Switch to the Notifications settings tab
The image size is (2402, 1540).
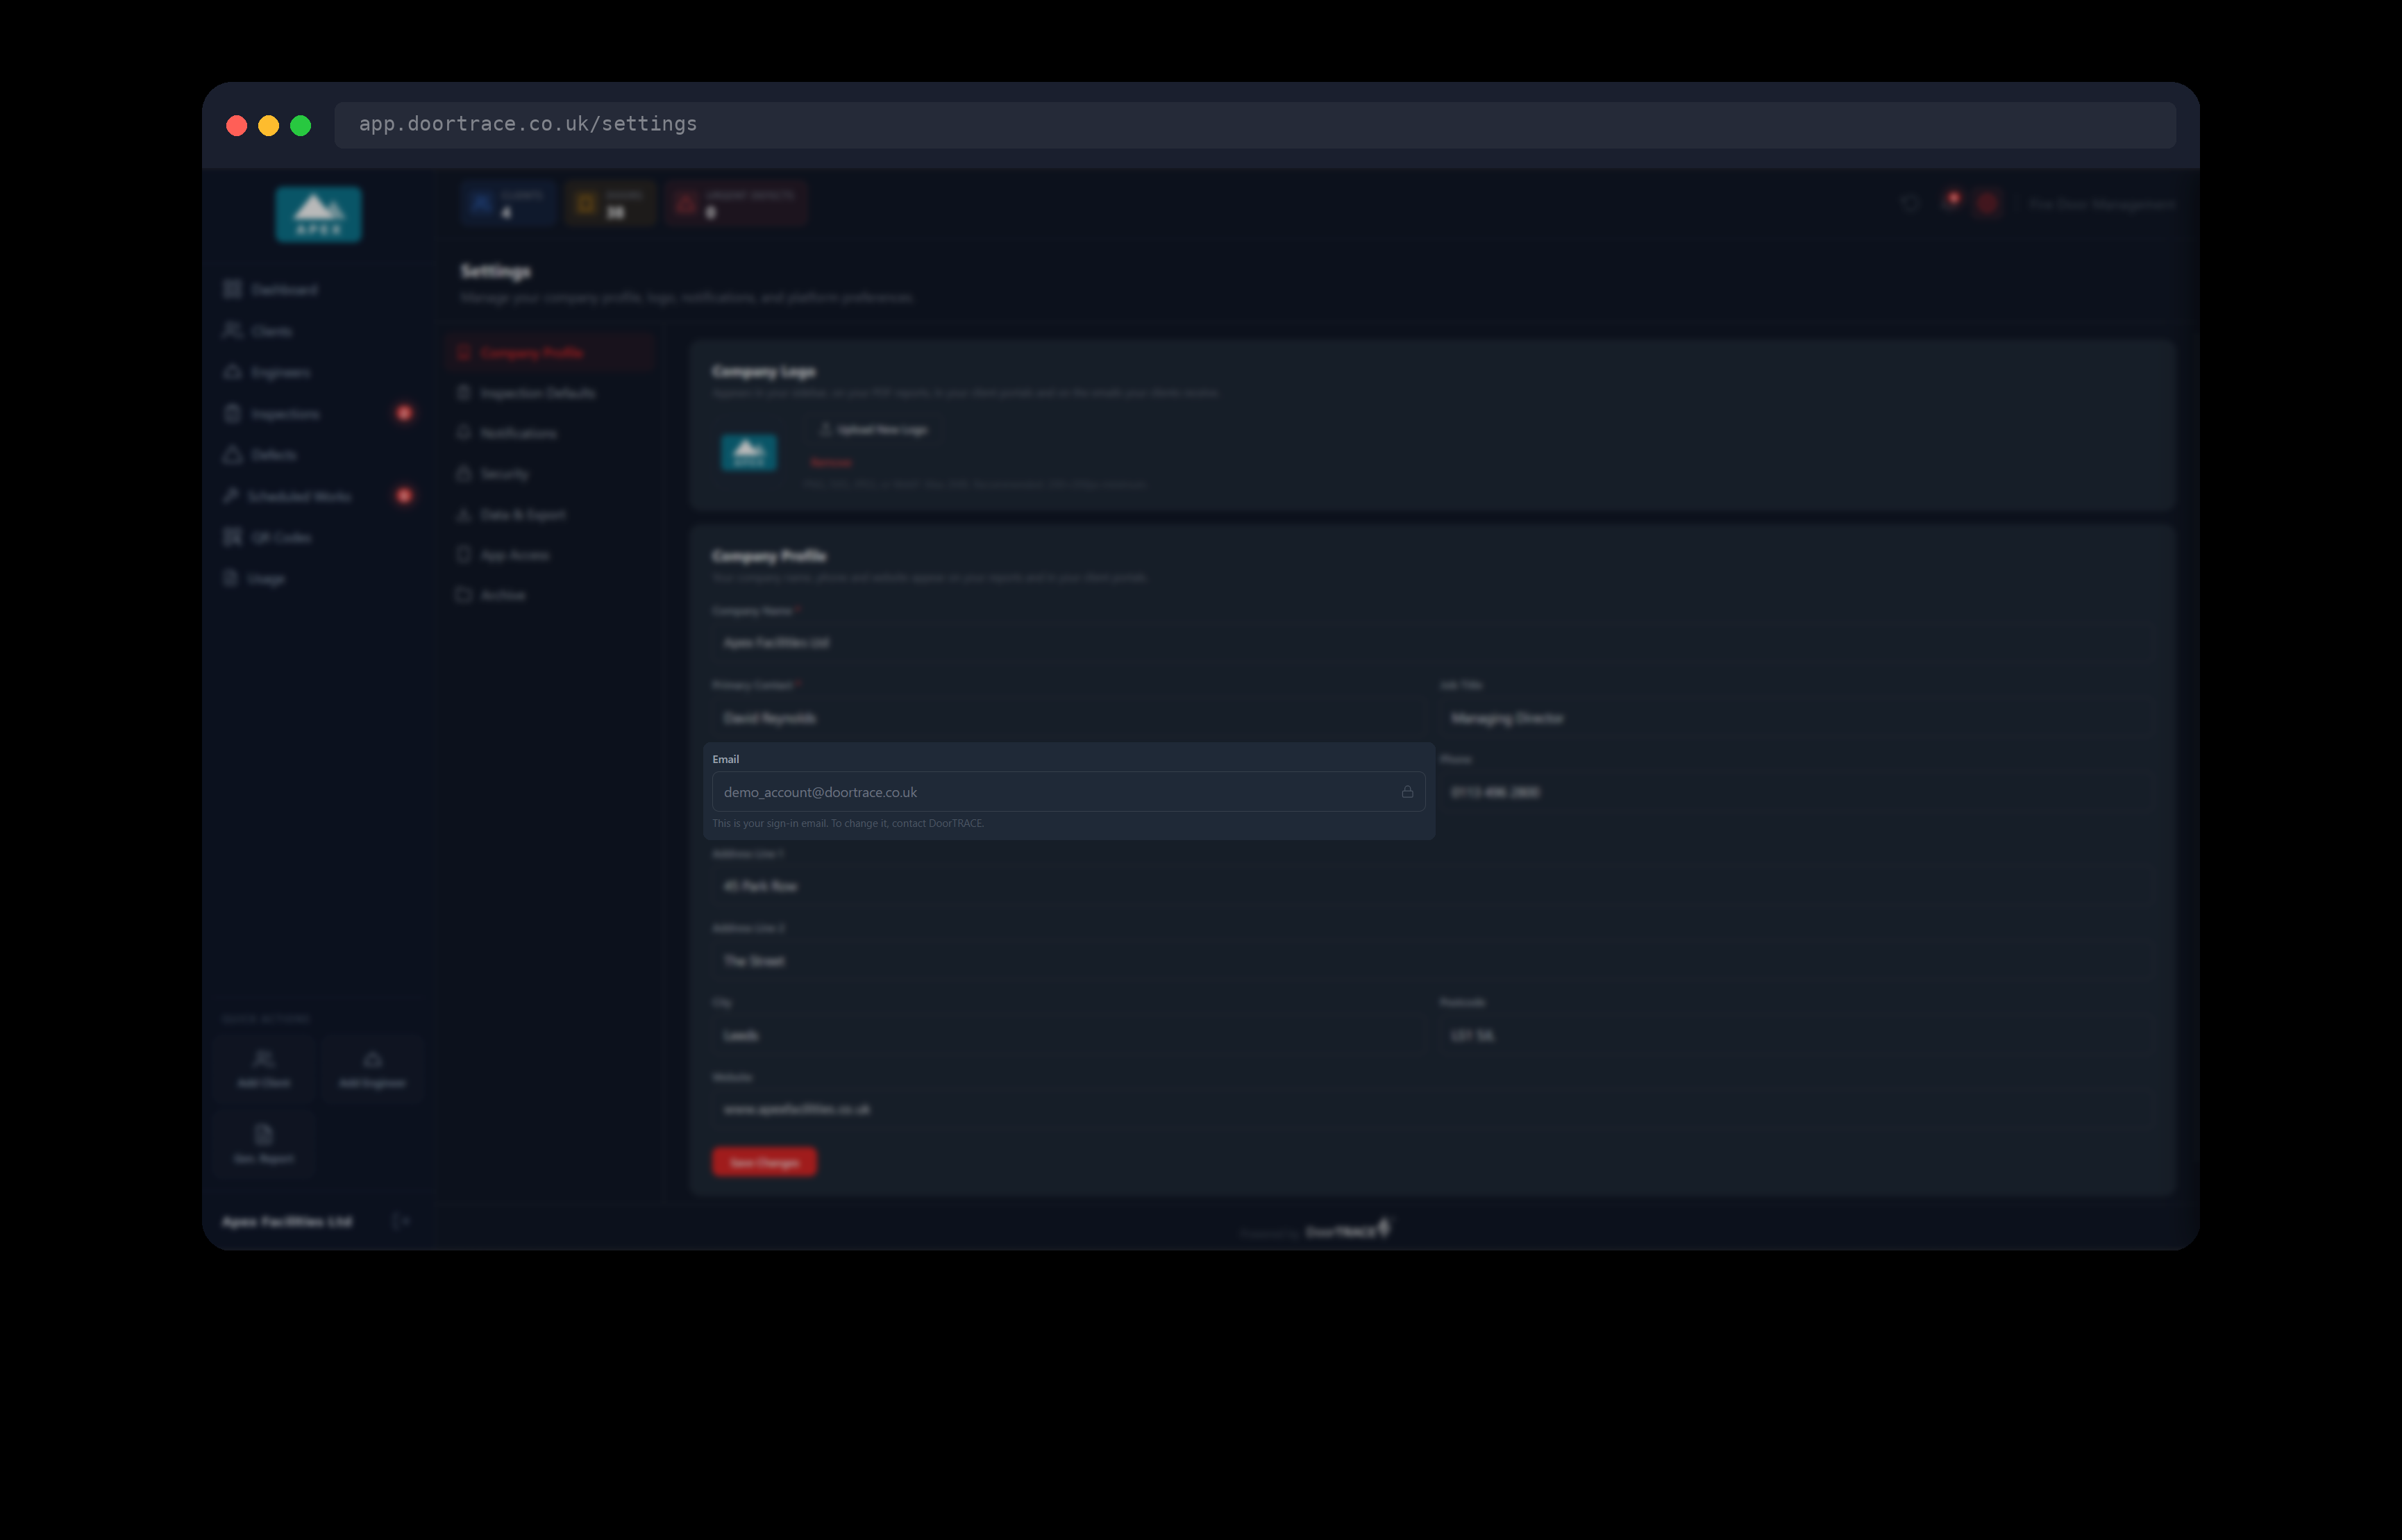click(x=551, y=433)
